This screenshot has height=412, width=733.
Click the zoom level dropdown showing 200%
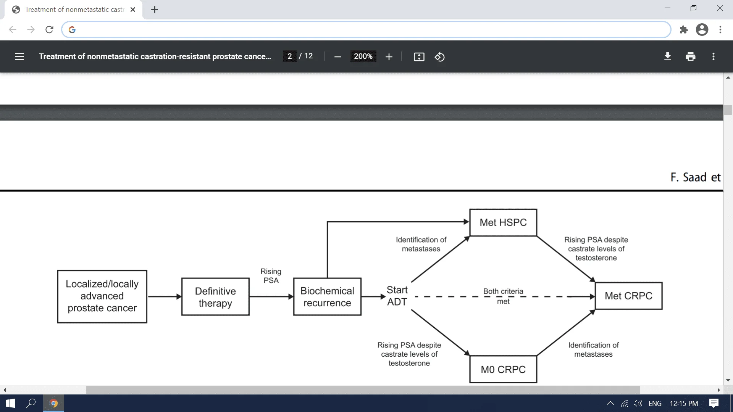coord(362,56)
